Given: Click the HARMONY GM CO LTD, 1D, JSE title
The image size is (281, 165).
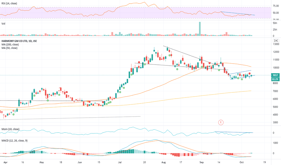Looking at the screenshot, I should (19, 41).
